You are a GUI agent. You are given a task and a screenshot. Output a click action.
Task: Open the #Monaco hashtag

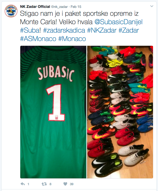72,39
